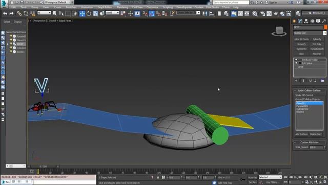
Task: Toggle the Percent Snap button
Action: click(158, 14)
